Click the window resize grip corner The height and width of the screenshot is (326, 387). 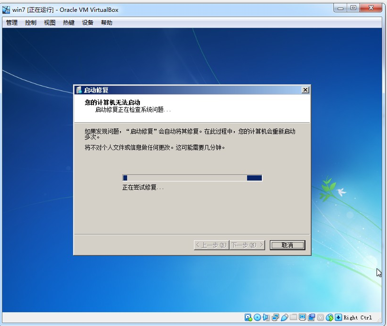[x=379, y=320]
